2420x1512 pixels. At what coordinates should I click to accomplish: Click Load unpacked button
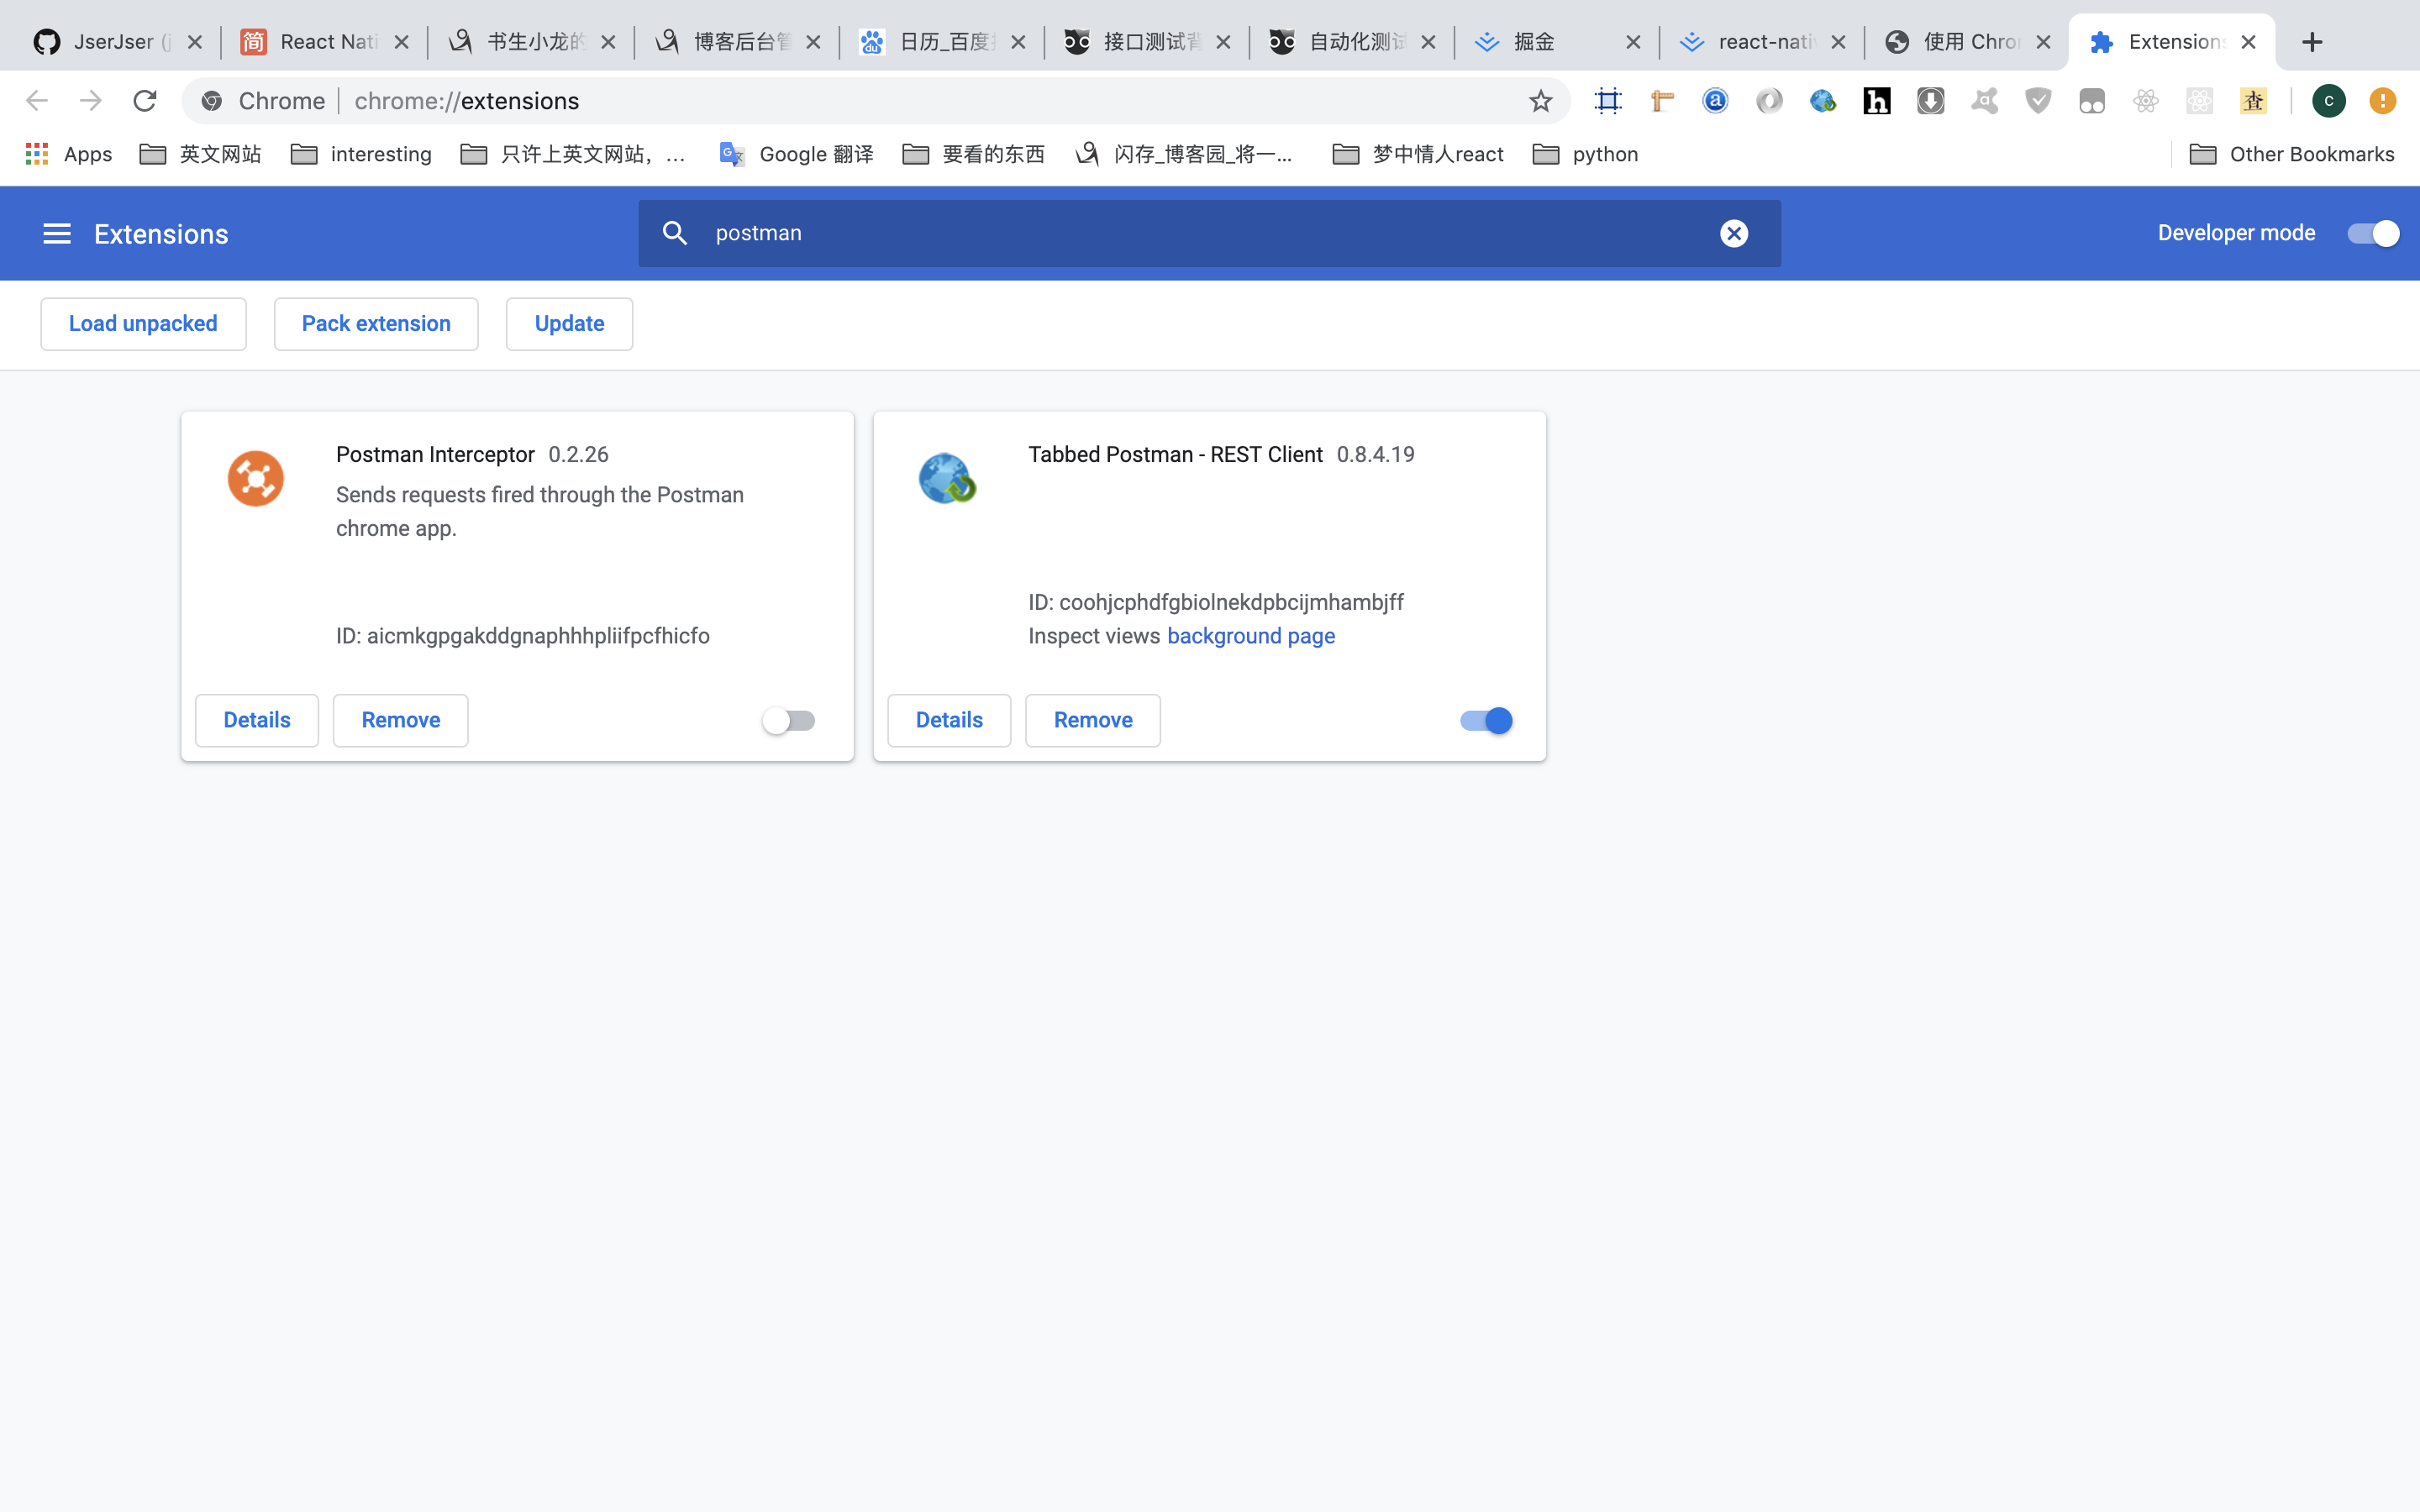coord(143,324)
